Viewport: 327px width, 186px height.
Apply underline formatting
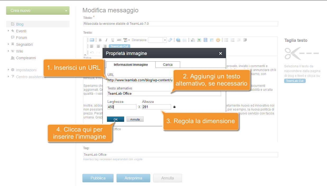pos(113,40)
